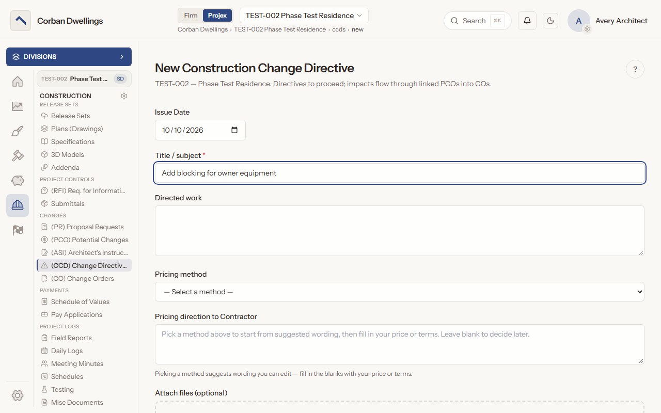661x413 pixels.
Task: Click the Corban Dwellings logo icon
Action: coord(21,21)
